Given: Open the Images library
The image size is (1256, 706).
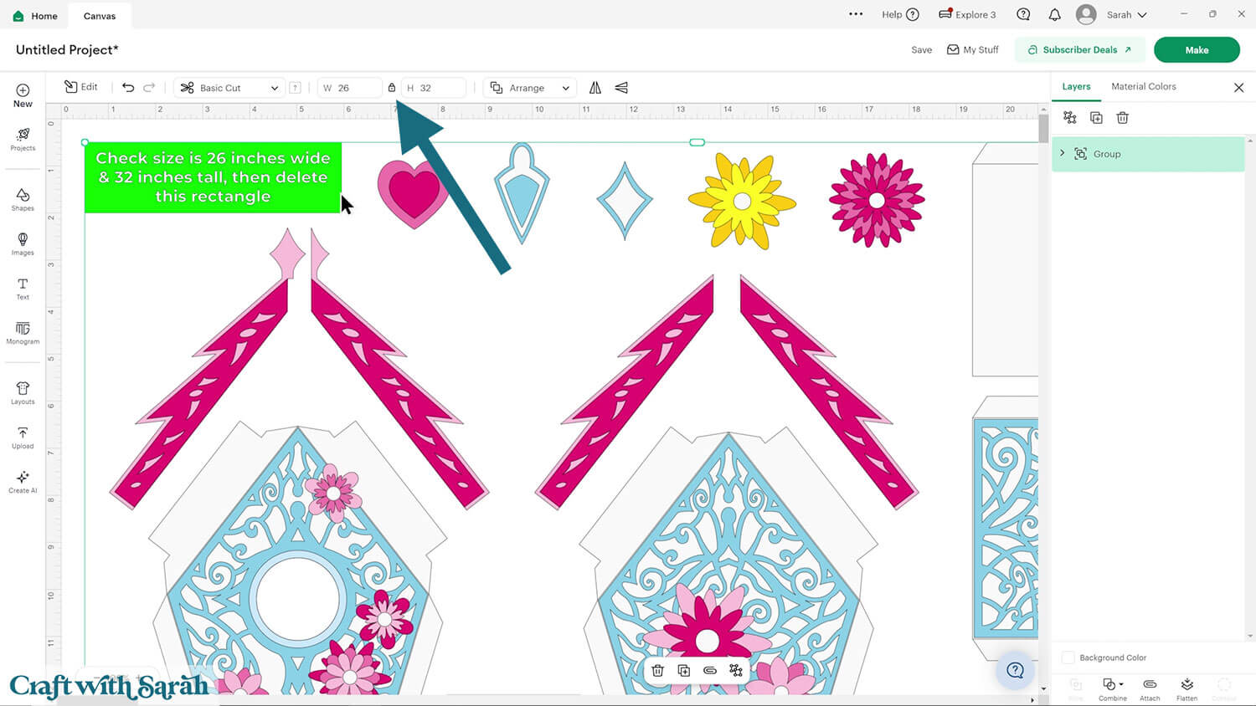Looking at the screenshot, I should click(x=23, y=243).
